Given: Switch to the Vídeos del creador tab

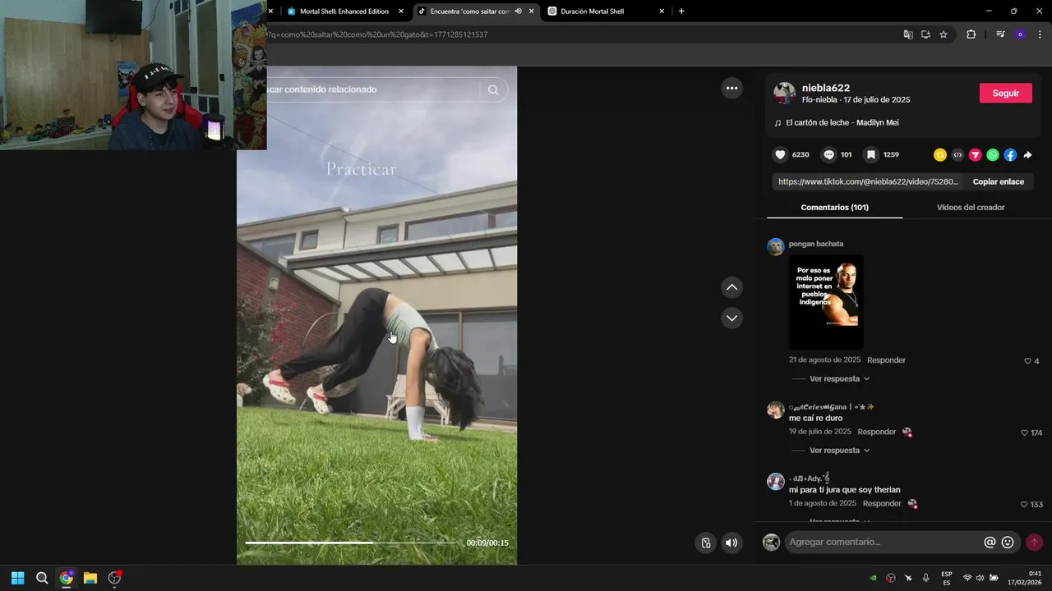Looking at the screenshot, I should pos(971,208).
